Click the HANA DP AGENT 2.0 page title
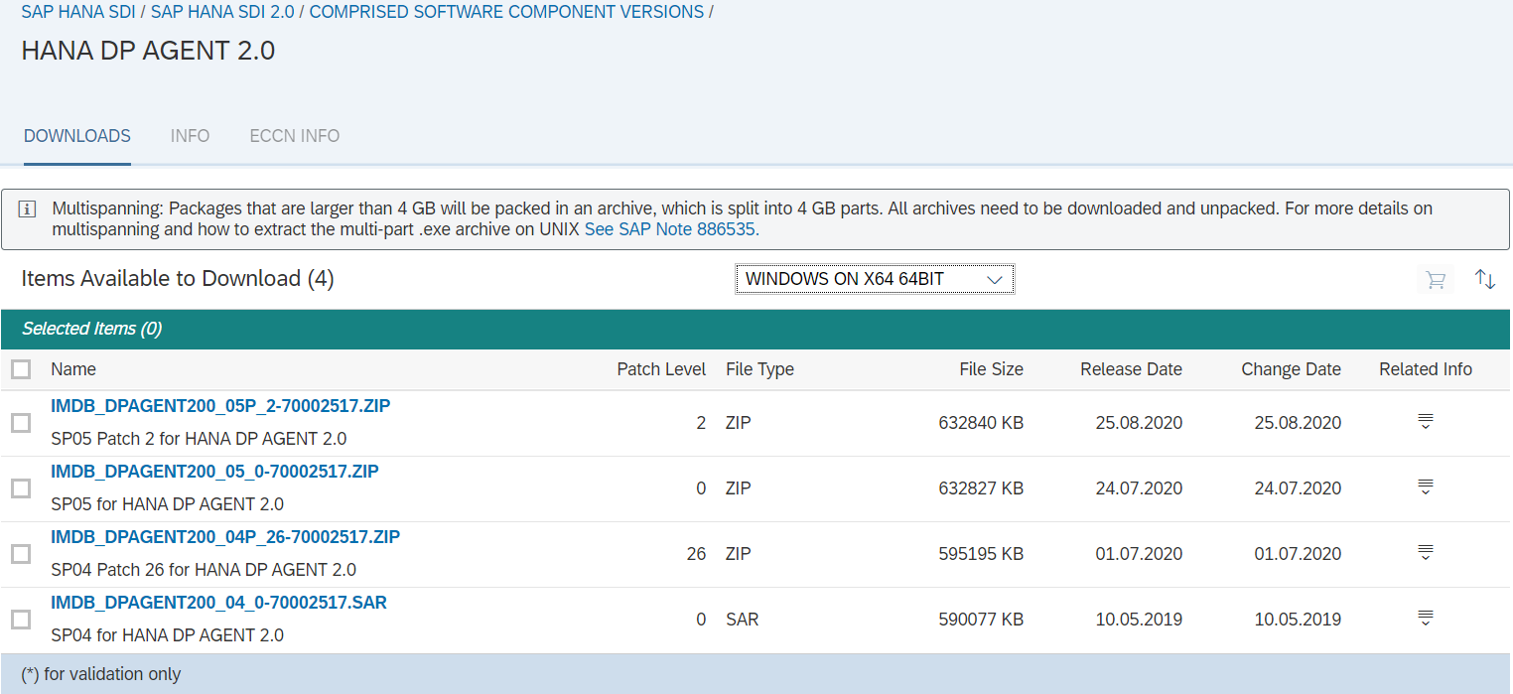 tap(148, 51)
